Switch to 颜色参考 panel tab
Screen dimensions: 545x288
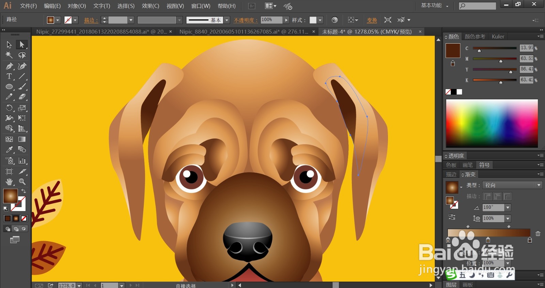click(475, 36)
